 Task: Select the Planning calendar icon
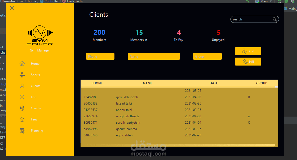tap(22, 131)
